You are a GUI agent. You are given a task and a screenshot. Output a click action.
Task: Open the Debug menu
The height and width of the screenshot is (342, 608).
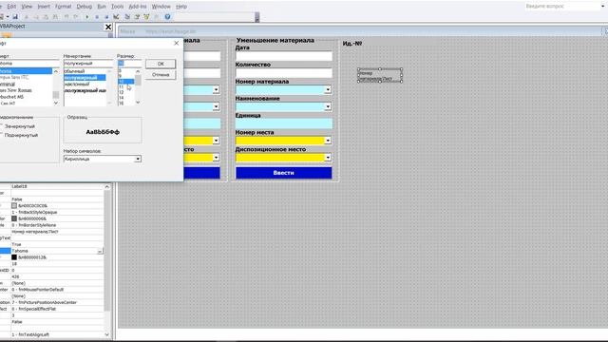point(85,7)
